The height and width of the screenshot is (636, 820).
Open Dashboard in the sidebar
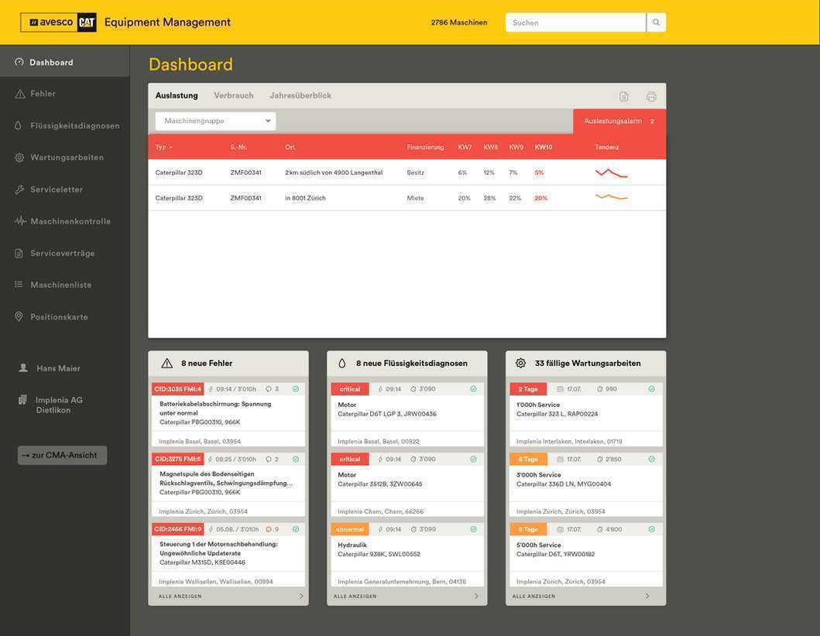[x=64, y=62]
